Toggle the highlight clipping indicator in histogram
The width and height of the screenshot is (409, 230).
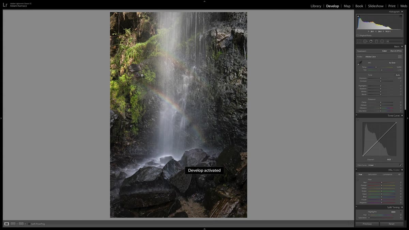pos(402,16)
